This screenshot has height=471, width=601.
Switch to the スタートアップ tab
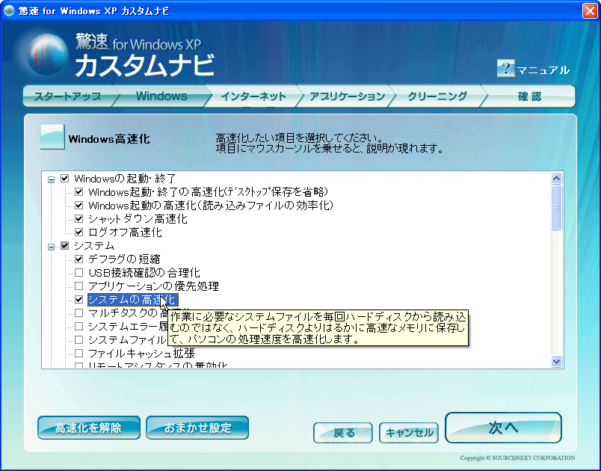(68, 96)
